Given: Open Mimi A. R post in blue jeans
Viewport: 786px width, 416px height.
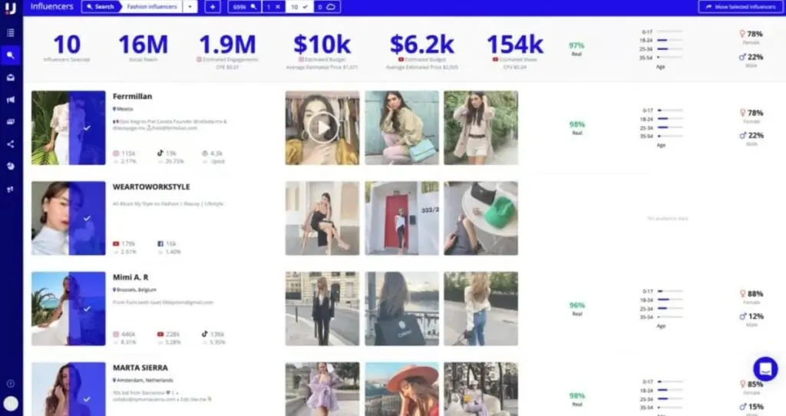Looking at the screenshot, I should pos(481,309).
